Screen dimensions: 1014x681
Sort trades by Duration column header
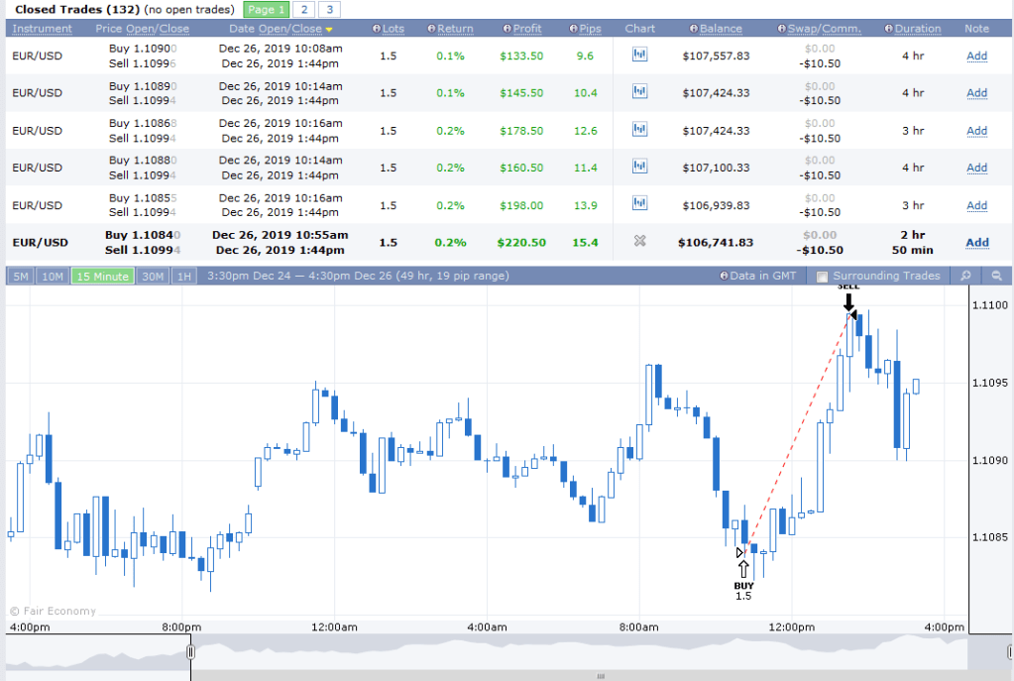click(917, 29)
